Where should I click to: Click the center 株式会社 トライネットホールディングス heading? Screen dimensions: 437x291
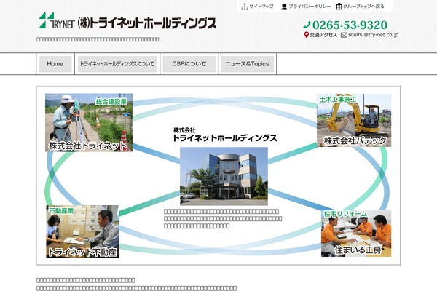click(x=225, y=135)
